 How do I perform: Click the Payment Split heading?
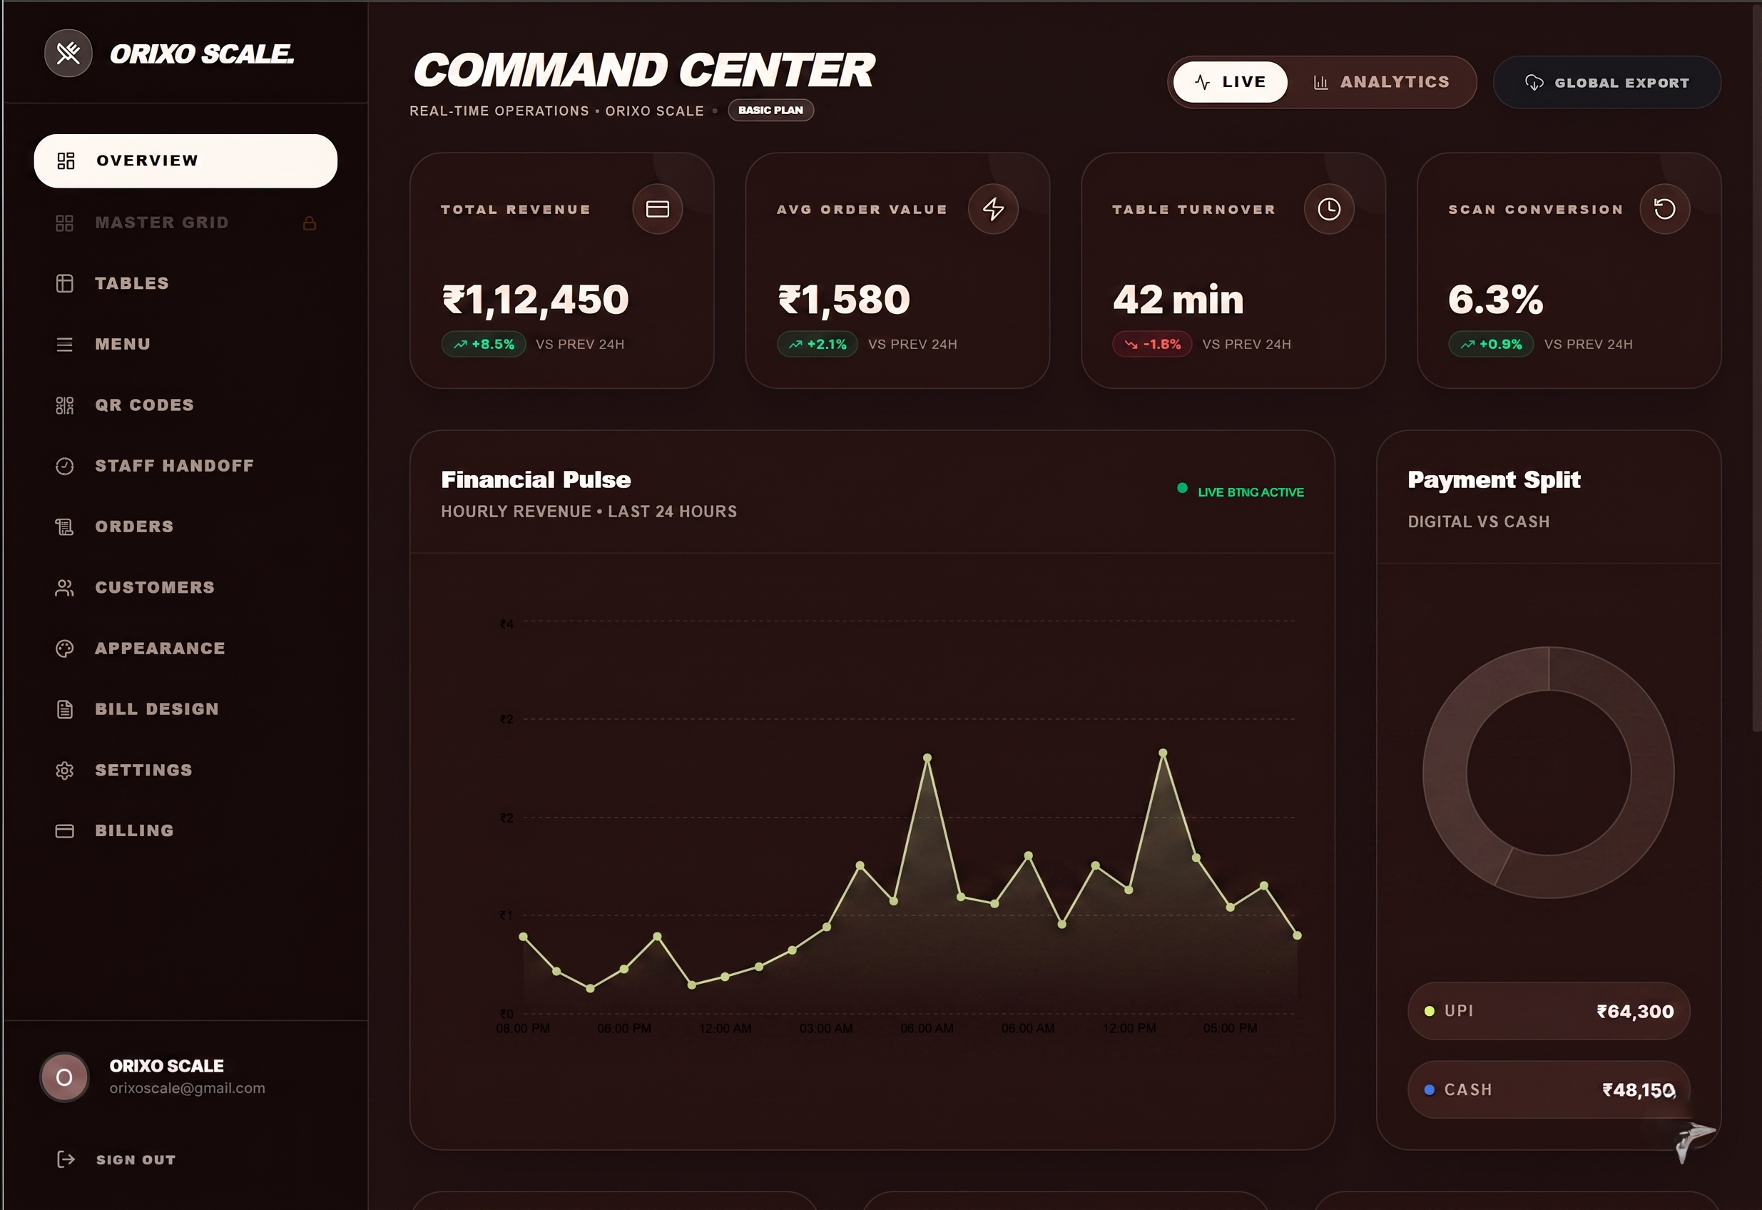tap(1494, 480)
